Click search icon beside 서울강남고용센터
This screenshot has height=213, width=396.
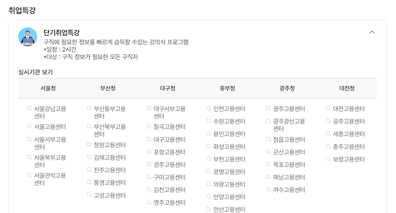click(30, 108)
